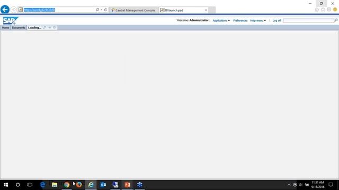
Task: Switch to the Home tab
Action: coord(6,27)
